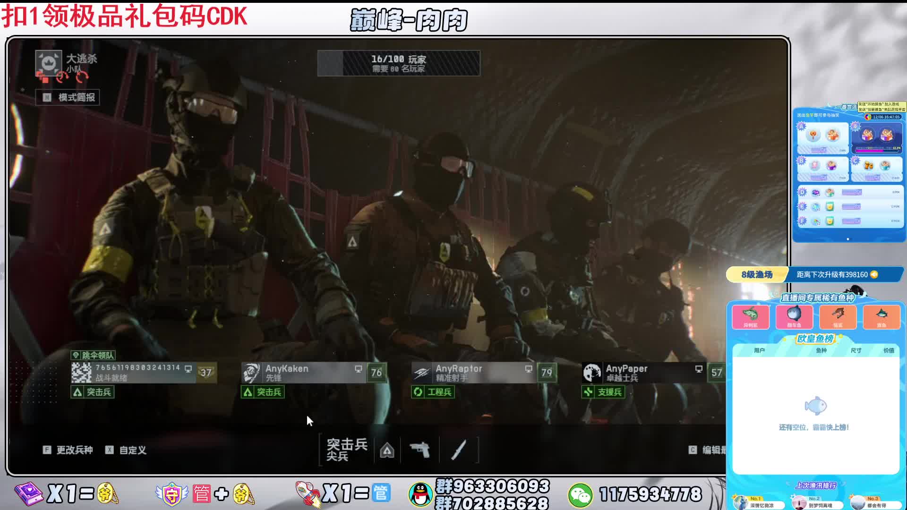Click the pistol weapon icon
Viewport: 907px width, 510px height.
419,450
